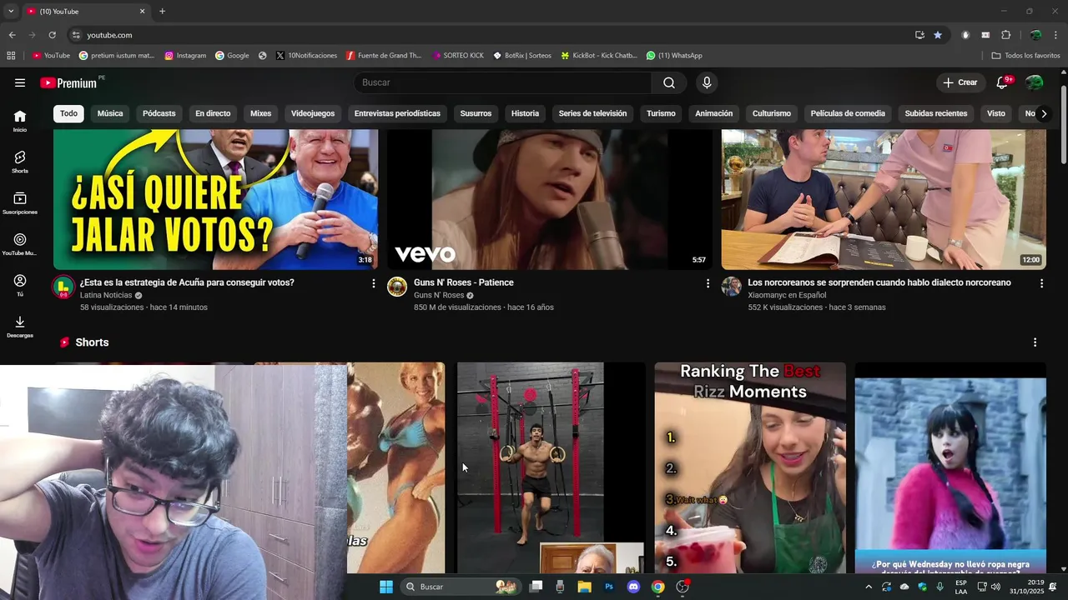Open Todos los favoritos folder
1068x600 pixels.
coord(1025,56)
